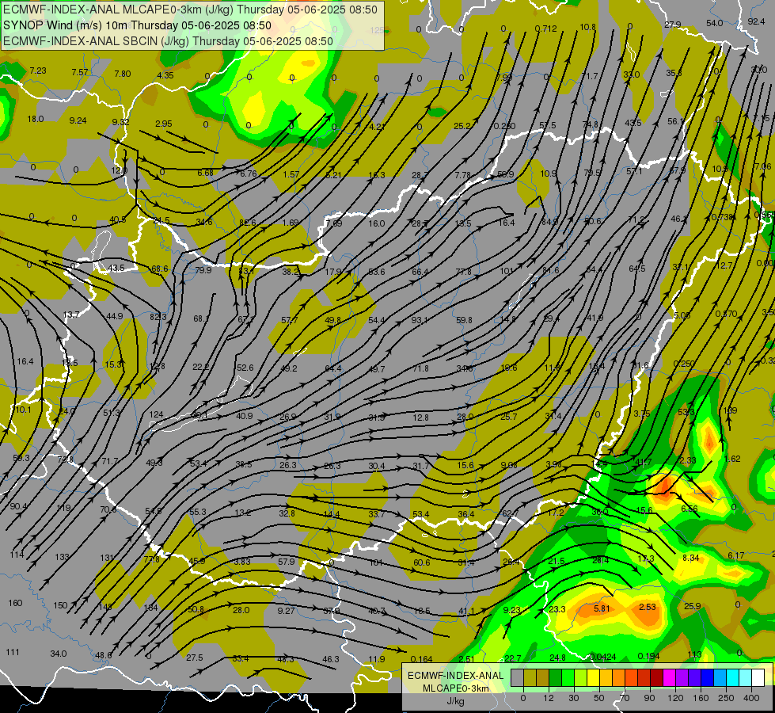This screenshot has height=713, width=775.
Task: Click the map value '54.0'
Action: pyautogui.click(x=714, y=23)
